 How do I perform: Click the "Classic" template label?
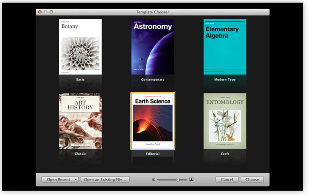pyautogui.click(x=80, y=154)
